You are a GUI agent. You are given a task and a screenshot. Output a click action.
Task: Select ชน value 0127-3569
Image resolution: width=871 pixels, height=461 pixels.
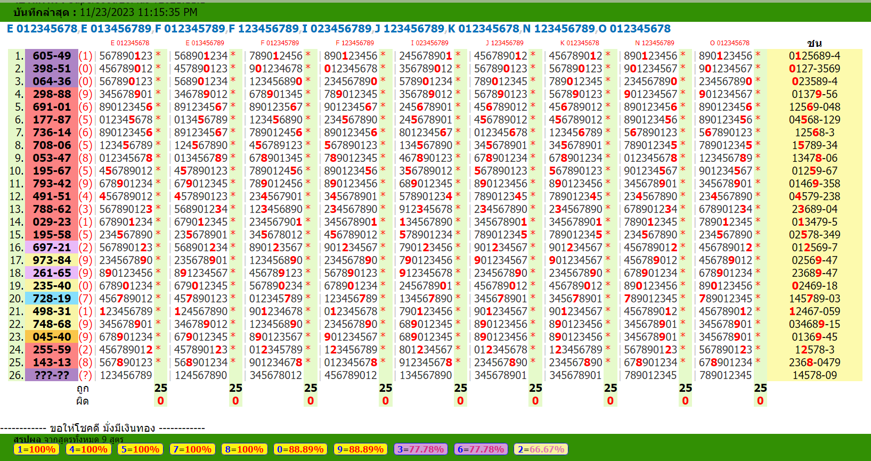pyautogui.click(x=815, y=69)
